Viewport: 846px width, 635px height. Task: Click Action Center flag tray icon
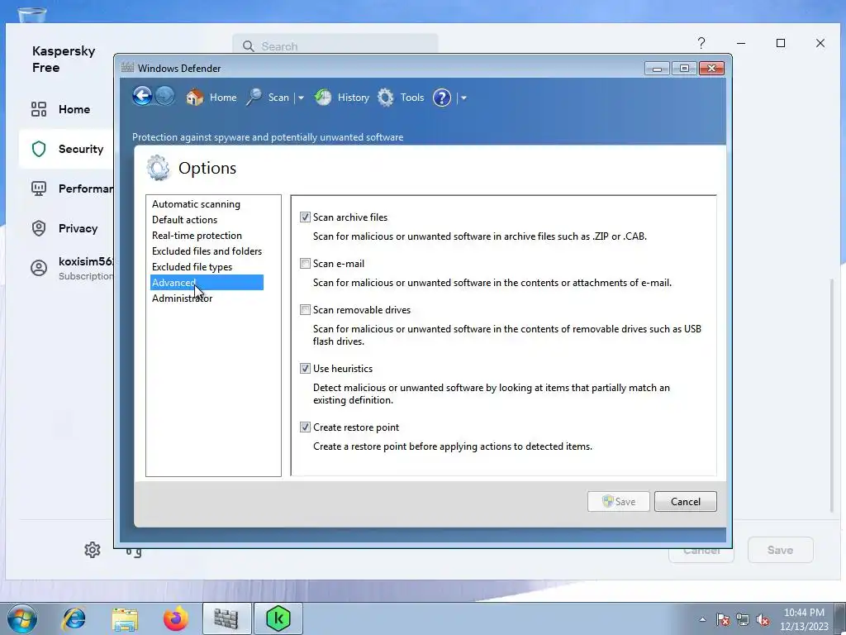[723, 619]
